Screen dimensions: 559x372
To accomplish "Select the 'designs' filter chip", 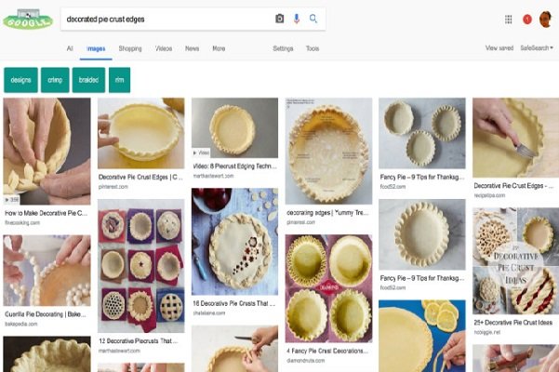I will 20,80.
